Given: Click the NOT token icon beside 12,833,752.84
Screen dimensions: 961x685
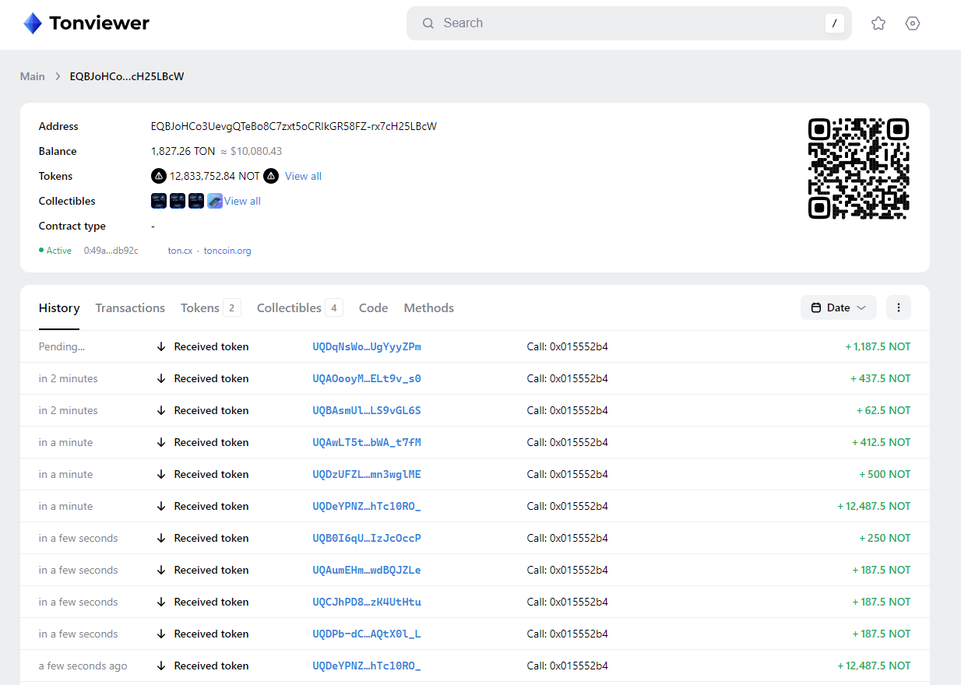Looking at the screenshot, I should [x=158, y=176].
